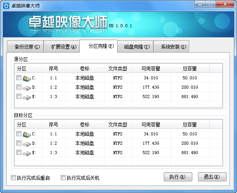Click the C: drive icon in source partitions
The height and width of the screenshot is (193, 237).
pos(26,78)
